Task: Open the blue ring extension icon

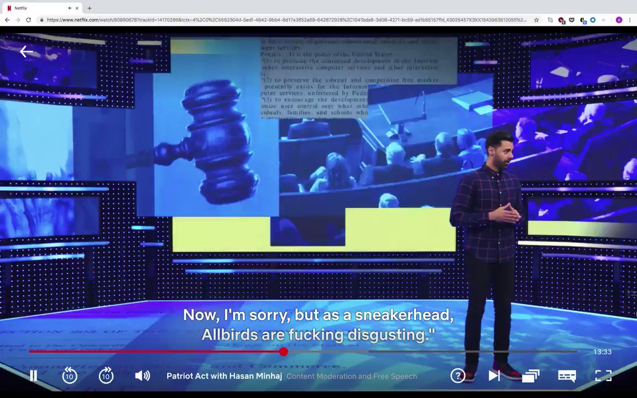Action: (593, 19)
